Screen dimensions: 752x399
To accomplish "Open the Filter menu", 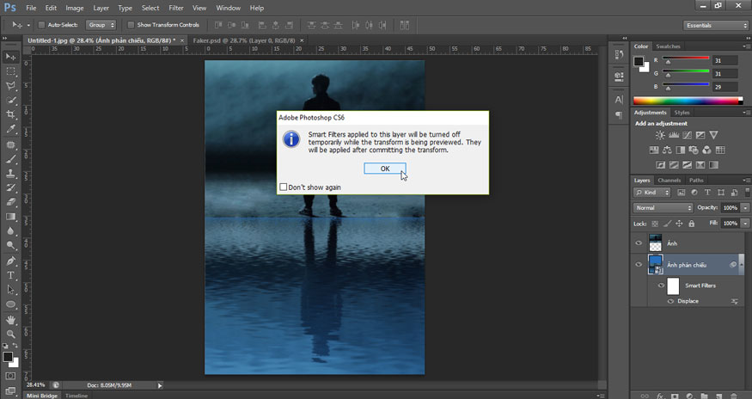I will 176,8.
